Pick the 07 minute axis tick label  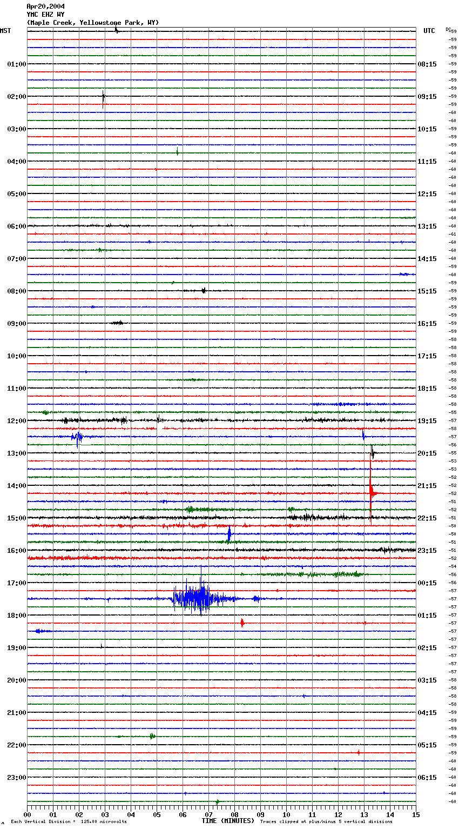(x=208, y=814)
